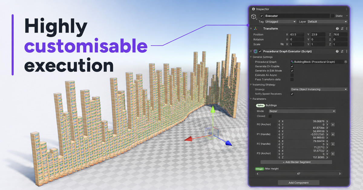The height and width of the screenshot is (190, 363).
Task: Uncheck Generate In Edit Mode
Action: point(292,71)
